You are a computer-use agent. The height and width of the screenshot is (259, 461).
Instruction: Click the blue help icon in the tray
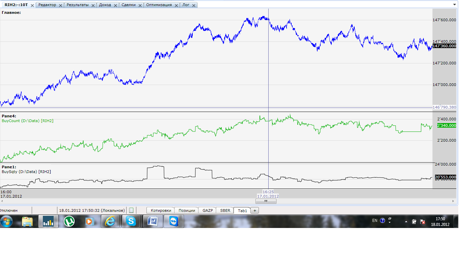click(382, 221)
